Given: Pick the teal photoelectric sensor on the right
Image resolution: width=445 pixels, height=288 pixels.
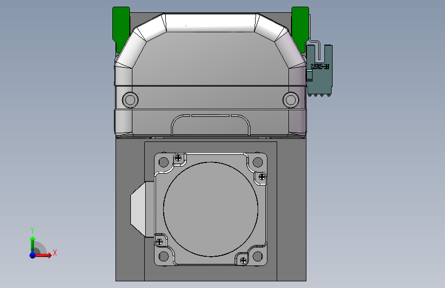Looking at the screenshot, I should 319,70.
